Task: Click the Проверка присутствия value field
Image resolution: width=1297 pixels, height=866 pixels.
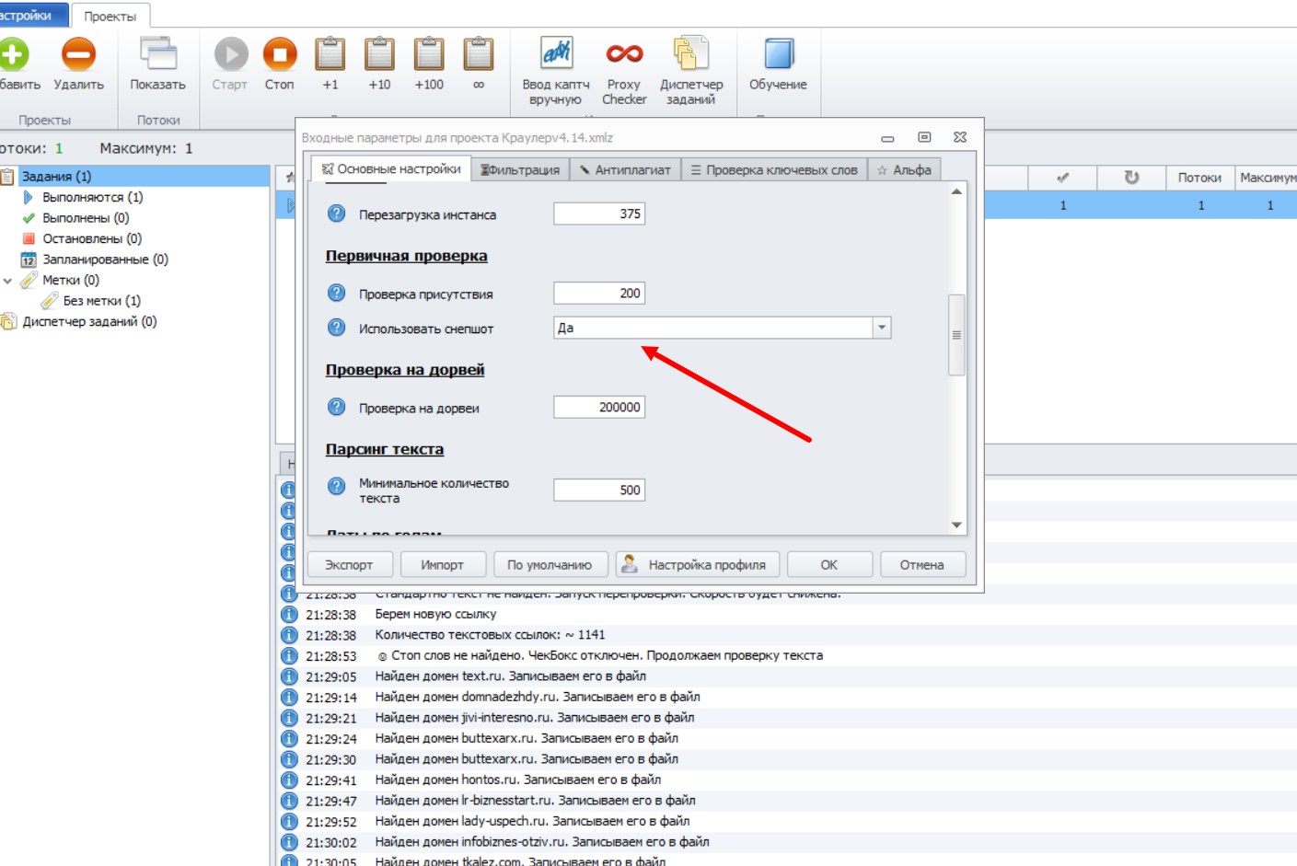Action: [598, 294]
